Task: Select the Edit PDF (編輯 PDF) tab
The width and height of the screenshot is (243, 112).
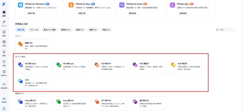Action: click(x=93, y=30)
